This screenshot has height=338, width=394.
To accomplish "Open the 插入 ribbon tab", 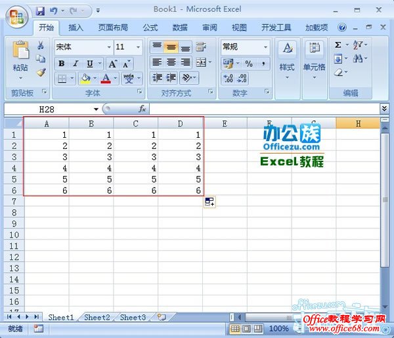I will [x=76, y=28].
